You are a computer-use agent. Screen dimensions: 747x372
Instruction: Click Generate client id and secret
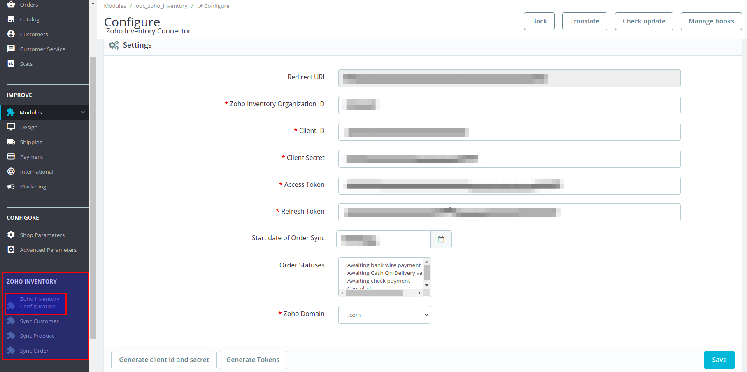point(164,360)
